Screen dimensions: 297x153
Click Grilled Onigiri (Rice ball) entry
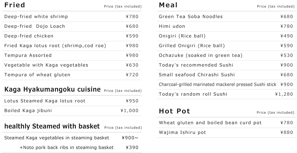tap(192, 46)
